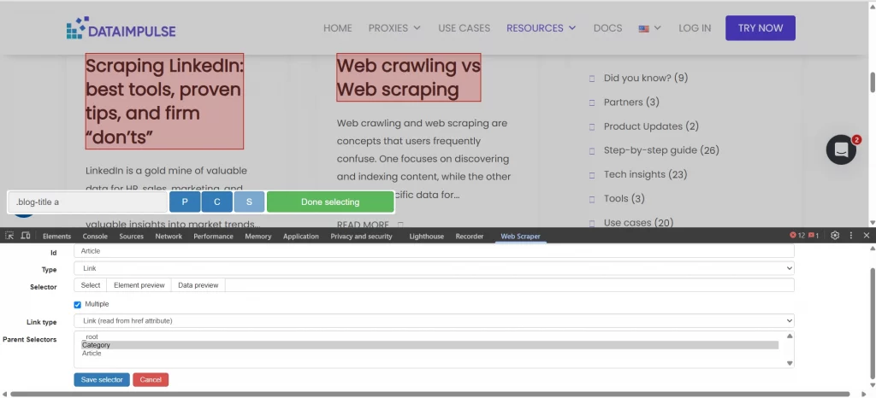Click the green Done selecting button
The width and height of the screenshot is (876, 398).
coord(330,202)
